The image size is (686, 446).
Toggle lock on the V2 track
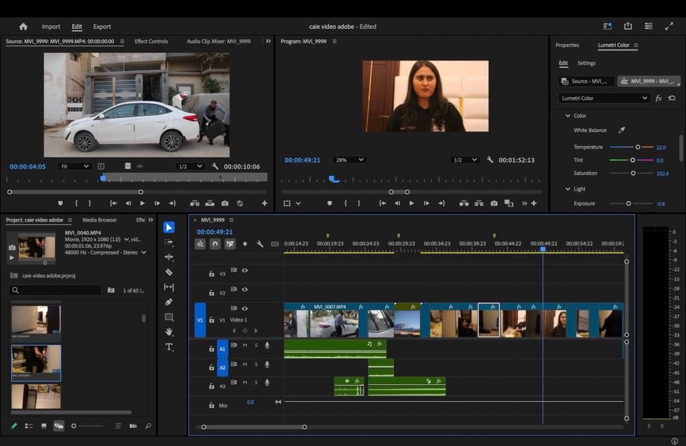point(211,293)
